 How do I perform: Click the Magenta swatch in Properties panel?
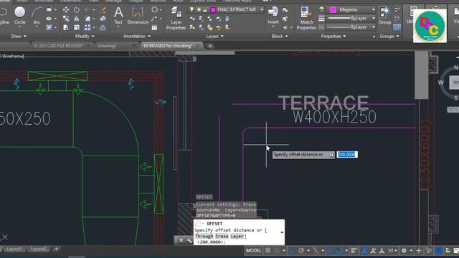pos(333,9)
